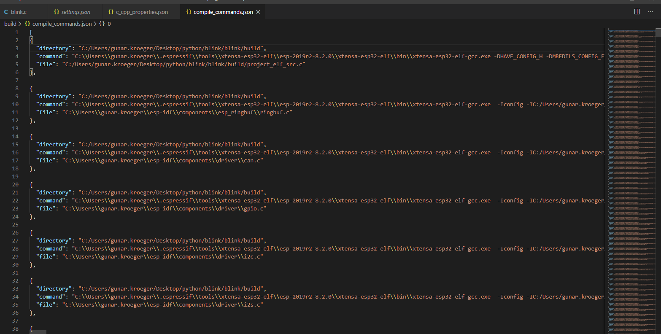Image resolution: width=661 pixels, height=334 pixels.
Task: Click the "file" key on line 35
Action: pyautogui.click(x=46, y=305)
